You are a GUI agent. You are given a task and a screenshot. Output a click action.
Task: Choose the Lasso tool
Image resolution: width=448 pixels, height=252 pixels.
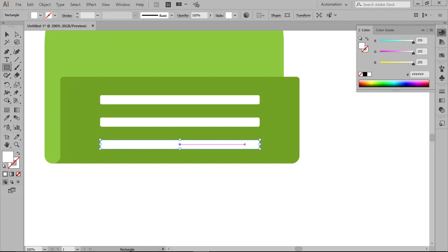point(16,42)
